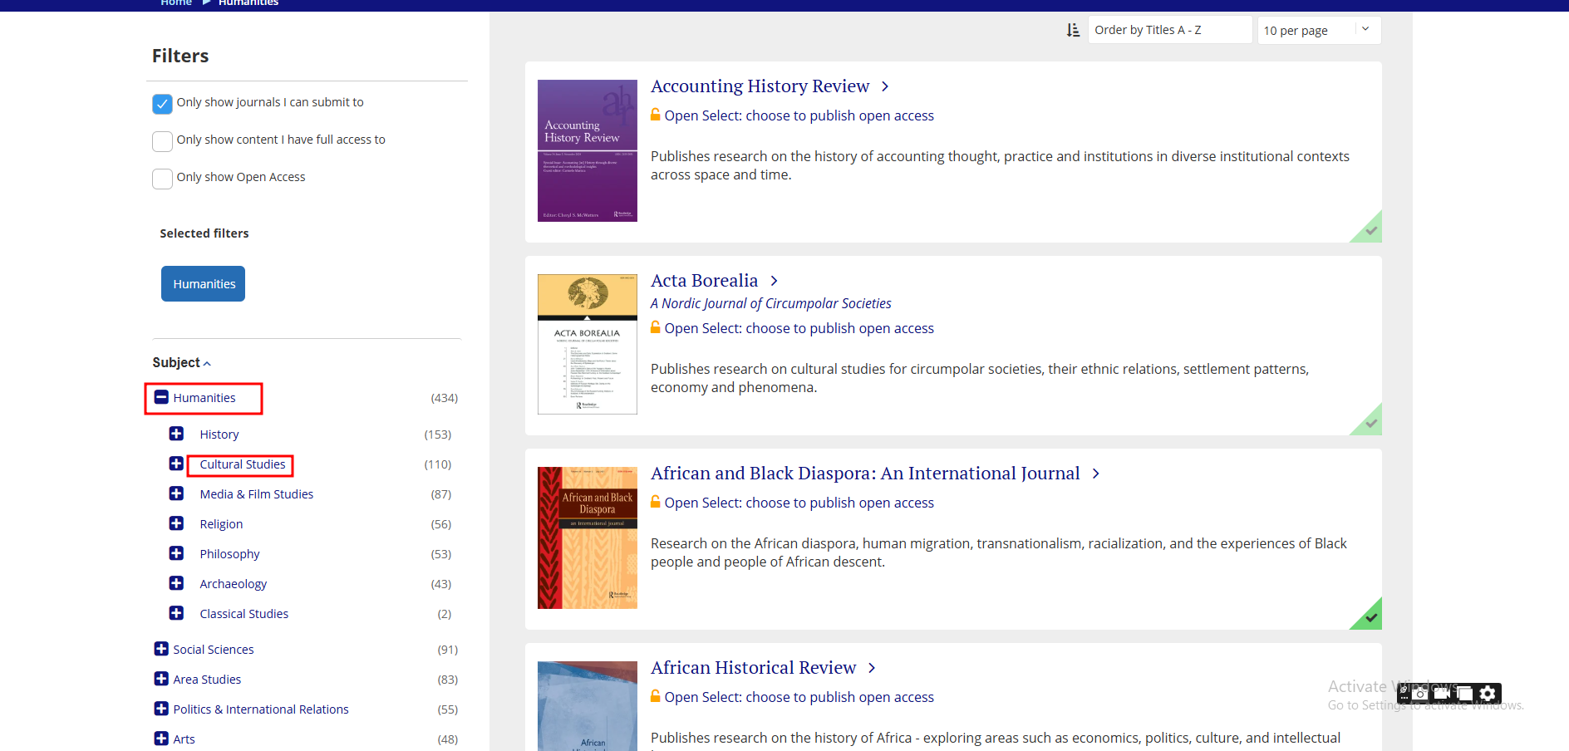Open the African Historical Review journal link
This screenshot has width=1569, height=751.
(753, 668)
